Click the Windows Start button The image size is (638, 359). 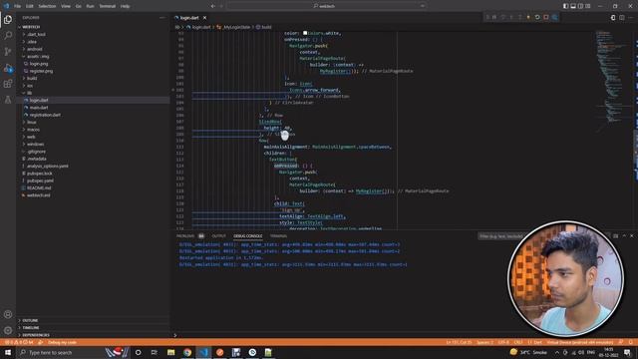click(8, 352)
